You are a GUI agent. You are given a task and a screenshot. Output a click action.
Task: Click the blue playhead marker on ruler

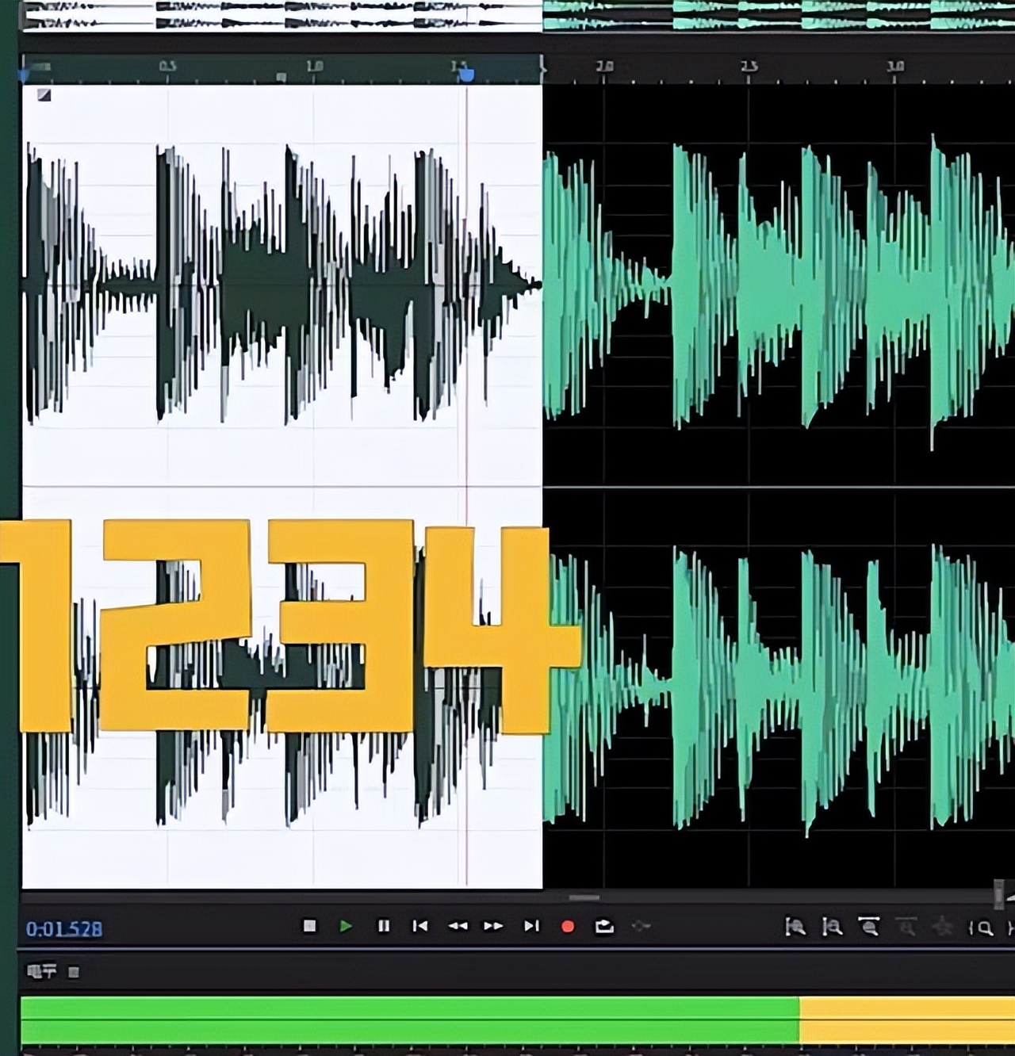coord(467,75)
